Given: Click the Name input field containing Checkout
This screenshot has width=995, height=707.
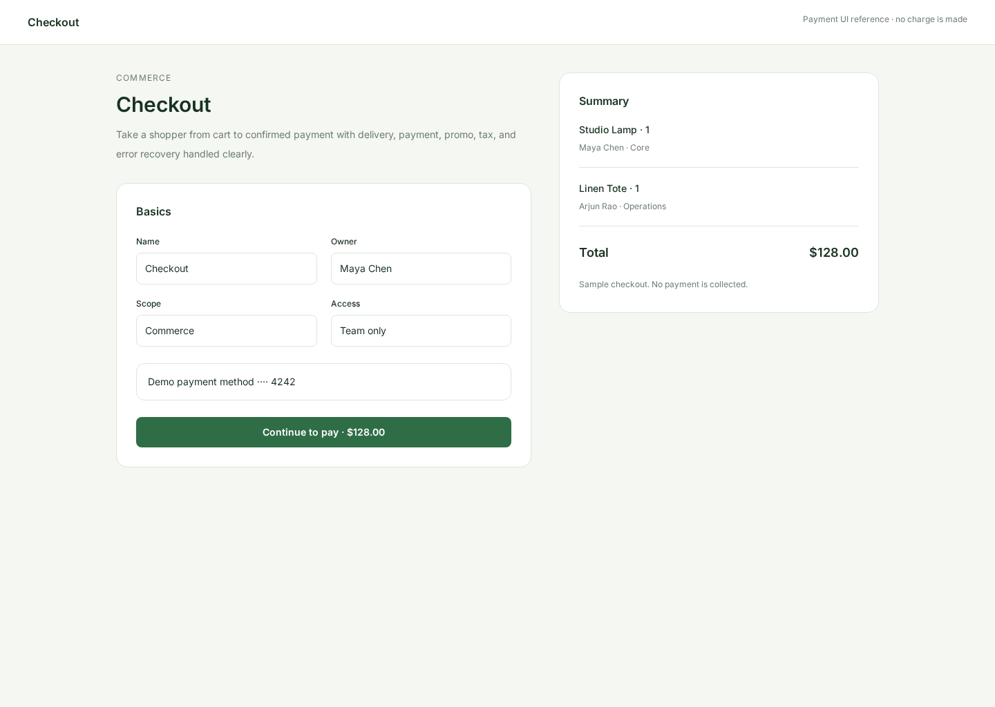Looking at the screenshot, I should tap(227, 269).
